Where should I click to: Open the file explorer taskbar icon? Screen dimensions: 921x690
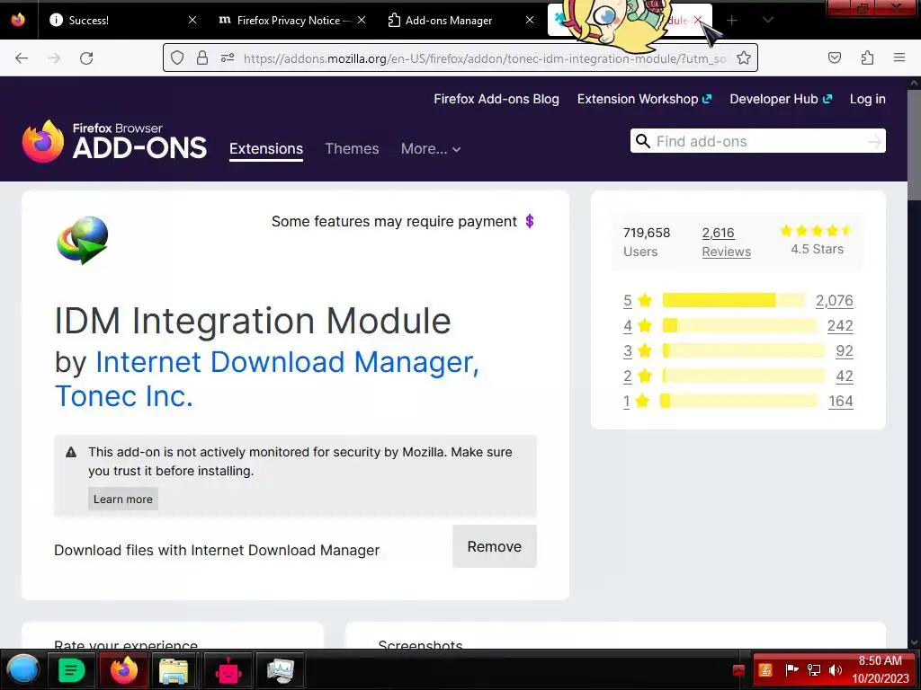pyautogui.click(x=174, y=670)
